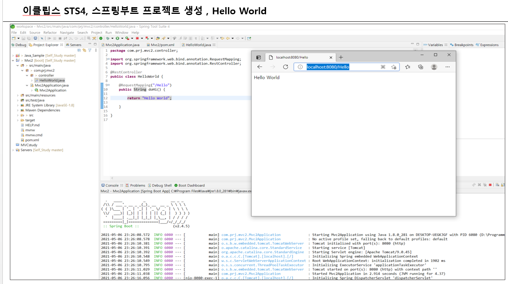508x284 pixels.
Task: Open the Refactor menu
Action: tap(50, 32)
